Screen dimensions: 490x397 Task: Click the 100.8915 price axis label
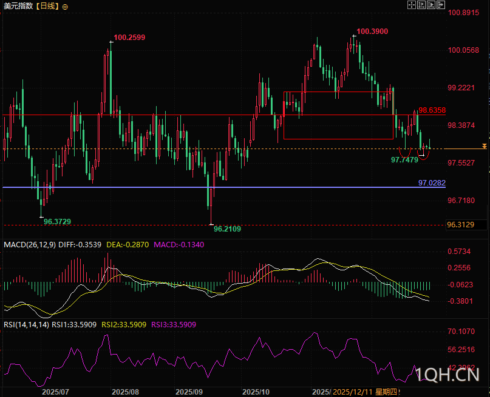tap(463, 13)
